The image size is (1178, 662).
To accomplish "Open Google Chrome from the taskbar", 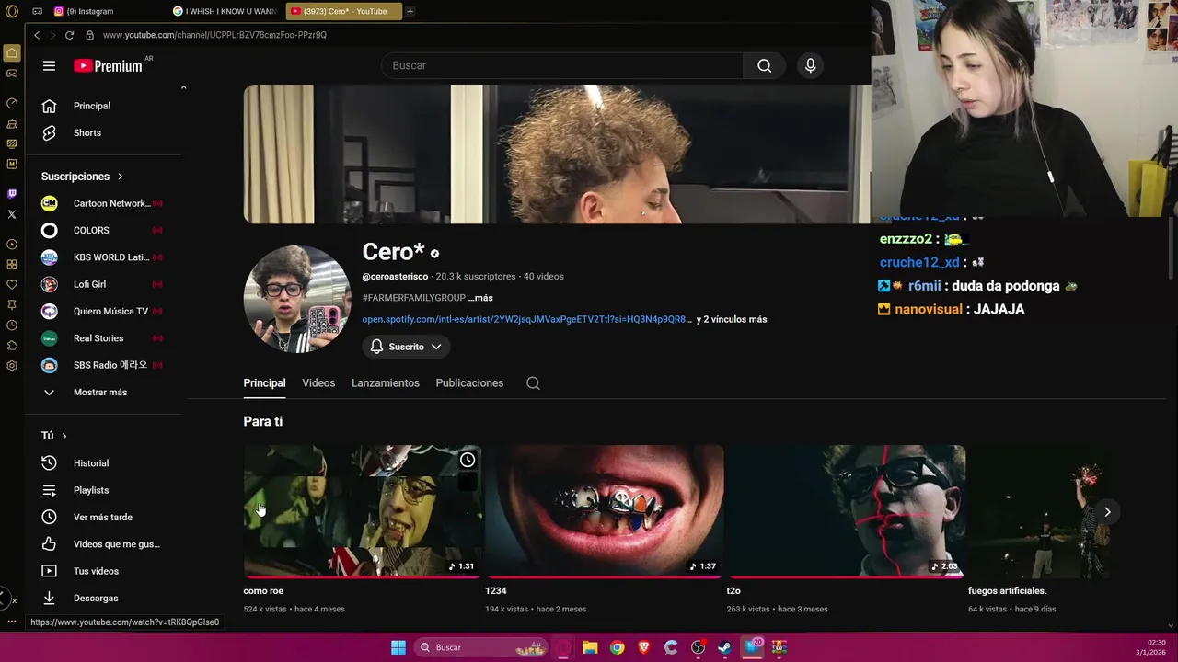I will tap(618, 647).
